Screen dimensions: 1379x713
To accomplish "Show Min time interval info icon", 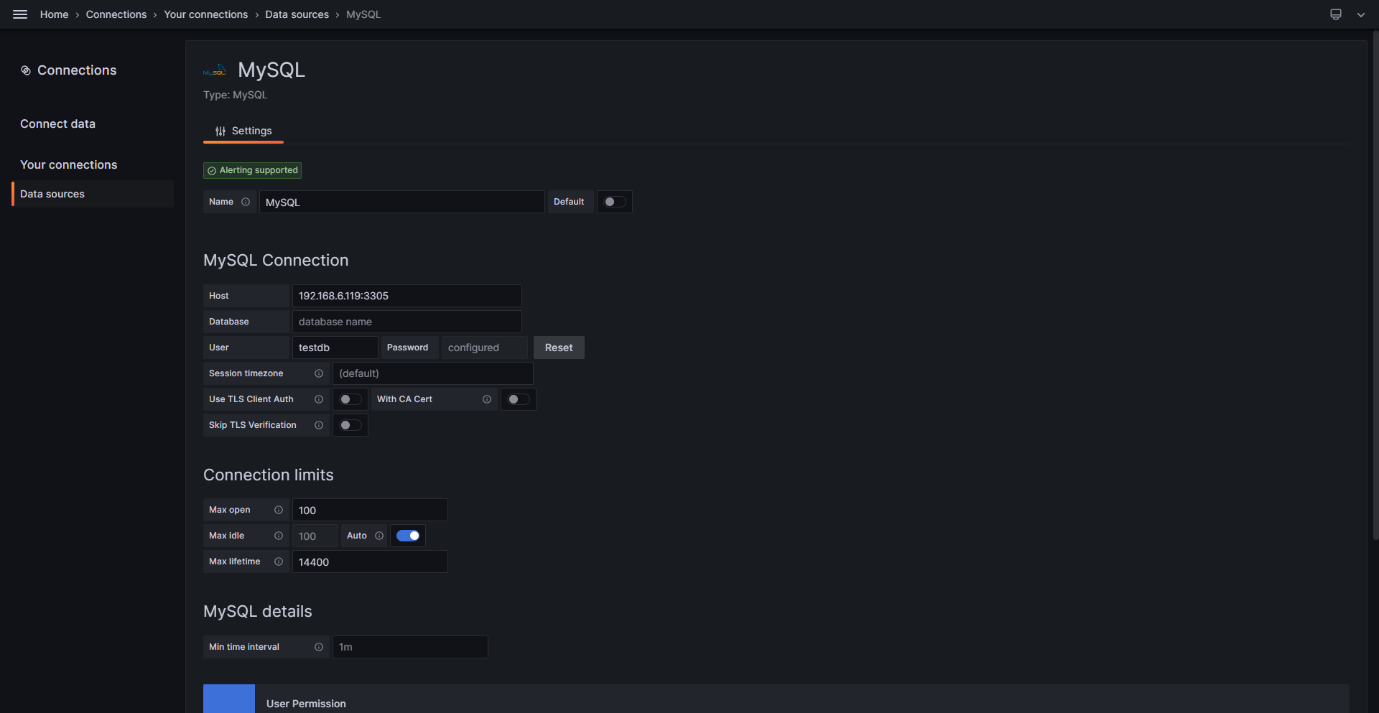I will [319, 647].
